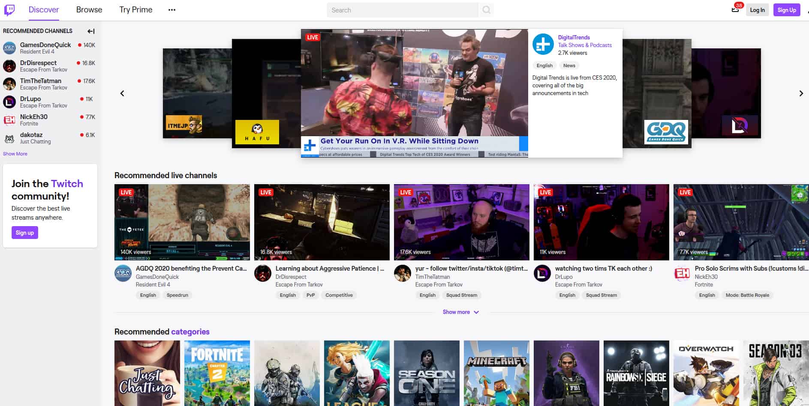Image resolution: width=809 pixels, height=406 pixels.
Task: Open the Try Prime tab
Action: pos(135,10)
